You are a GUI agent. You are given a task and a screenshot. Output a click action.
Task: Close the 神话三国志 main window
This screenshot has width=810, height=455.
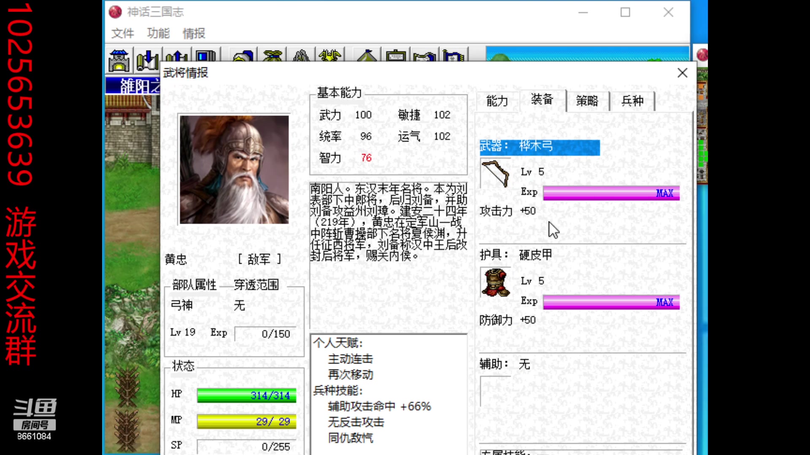(668, 12)
